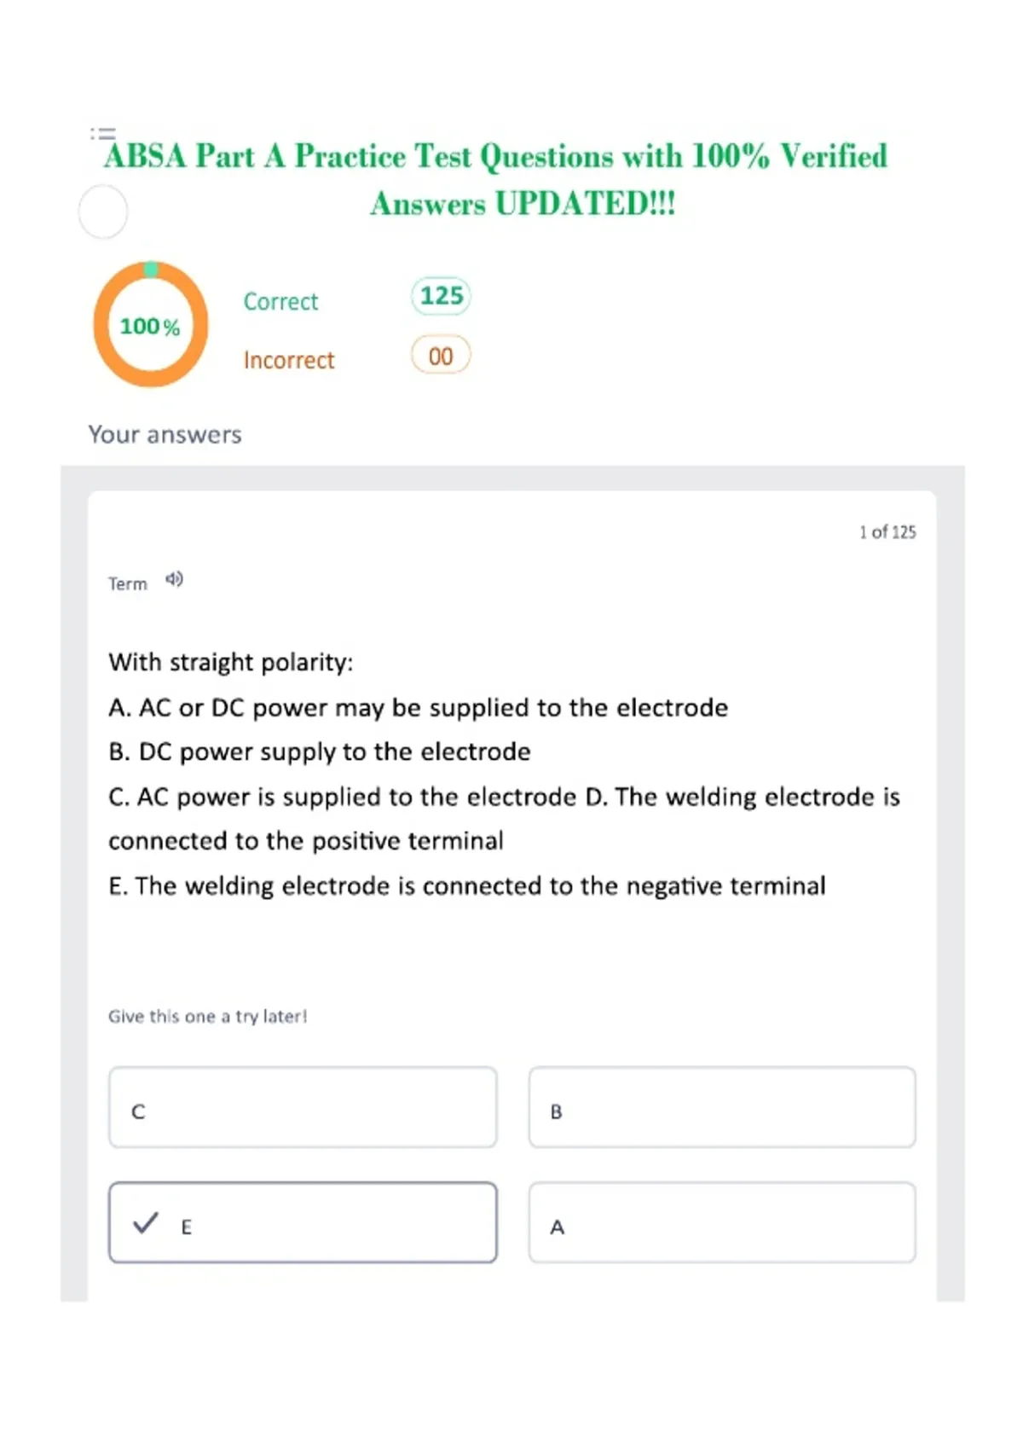
Task: Click the ABSA Part A Practice Test title
Action: pos(495,180)
